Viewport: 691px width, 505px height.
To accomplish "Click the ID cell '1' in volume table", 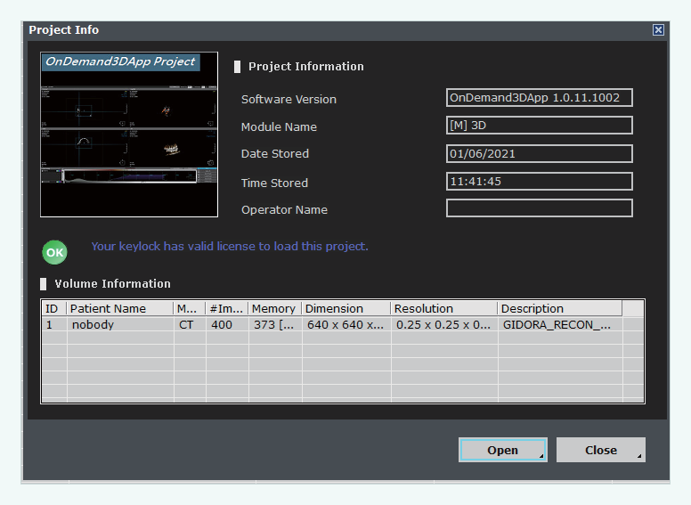I will point(54,325).
